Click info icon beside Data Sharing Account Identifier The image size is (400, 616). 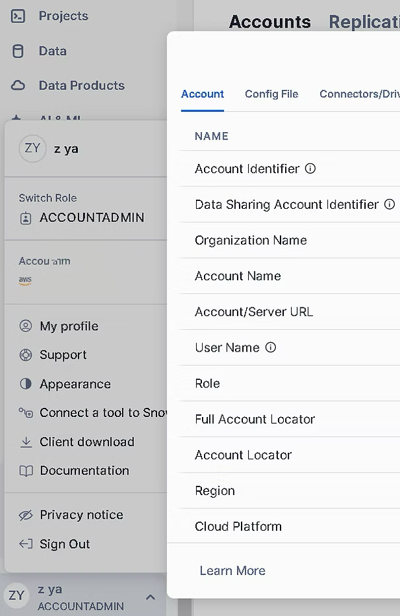coord(389,204)
